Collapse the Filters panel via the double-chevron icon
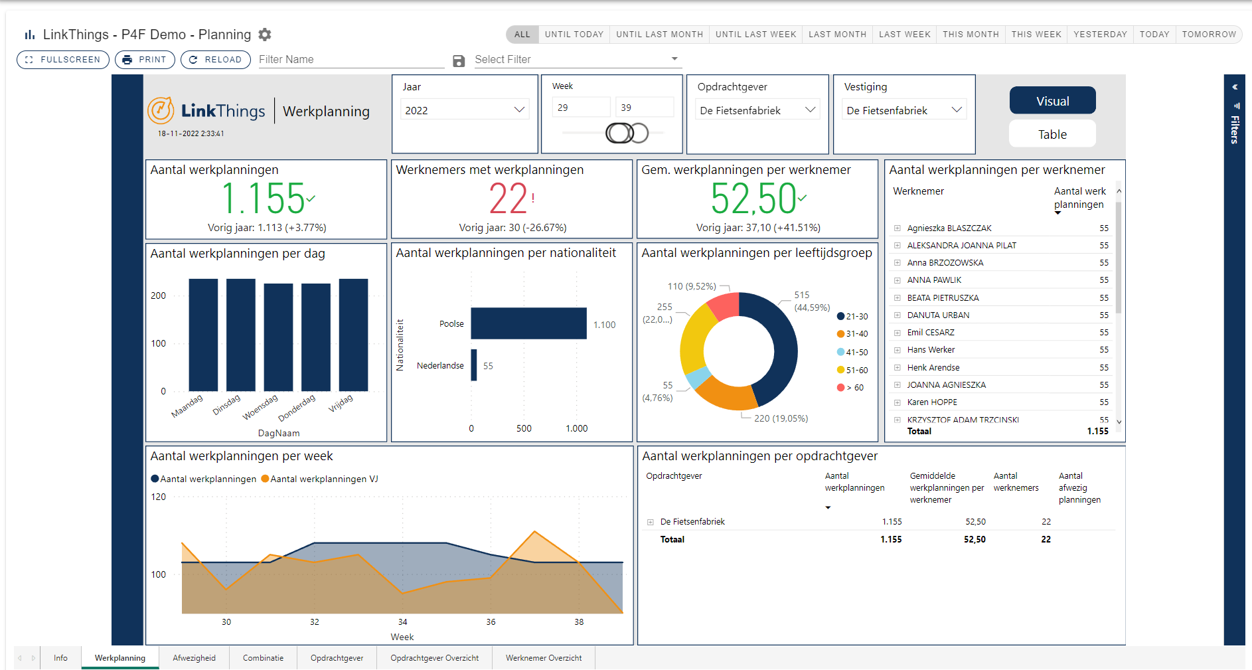The height and width of the screenshot is (670, 1252). pos(1234,87)
